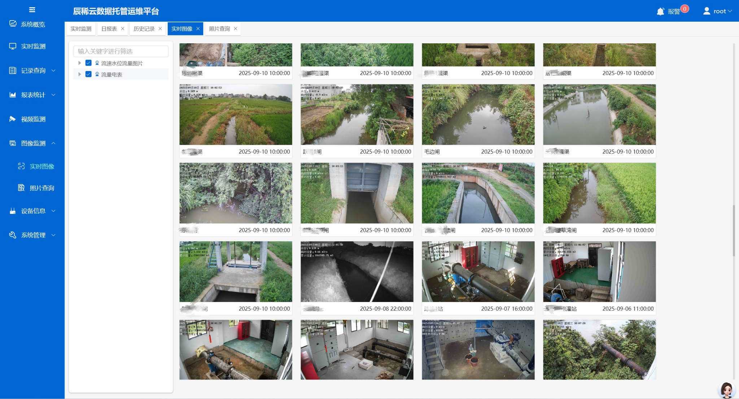The width and height of the screenshot is (739, 399).
Task: Close the 照片查询 tab
Action: [x=236, y=29]
